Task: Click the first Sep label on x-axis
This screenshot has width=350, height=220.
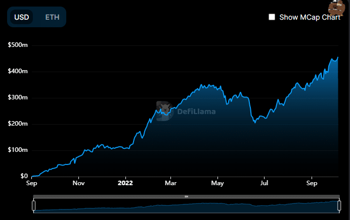Action: click(x=31, y=183)
